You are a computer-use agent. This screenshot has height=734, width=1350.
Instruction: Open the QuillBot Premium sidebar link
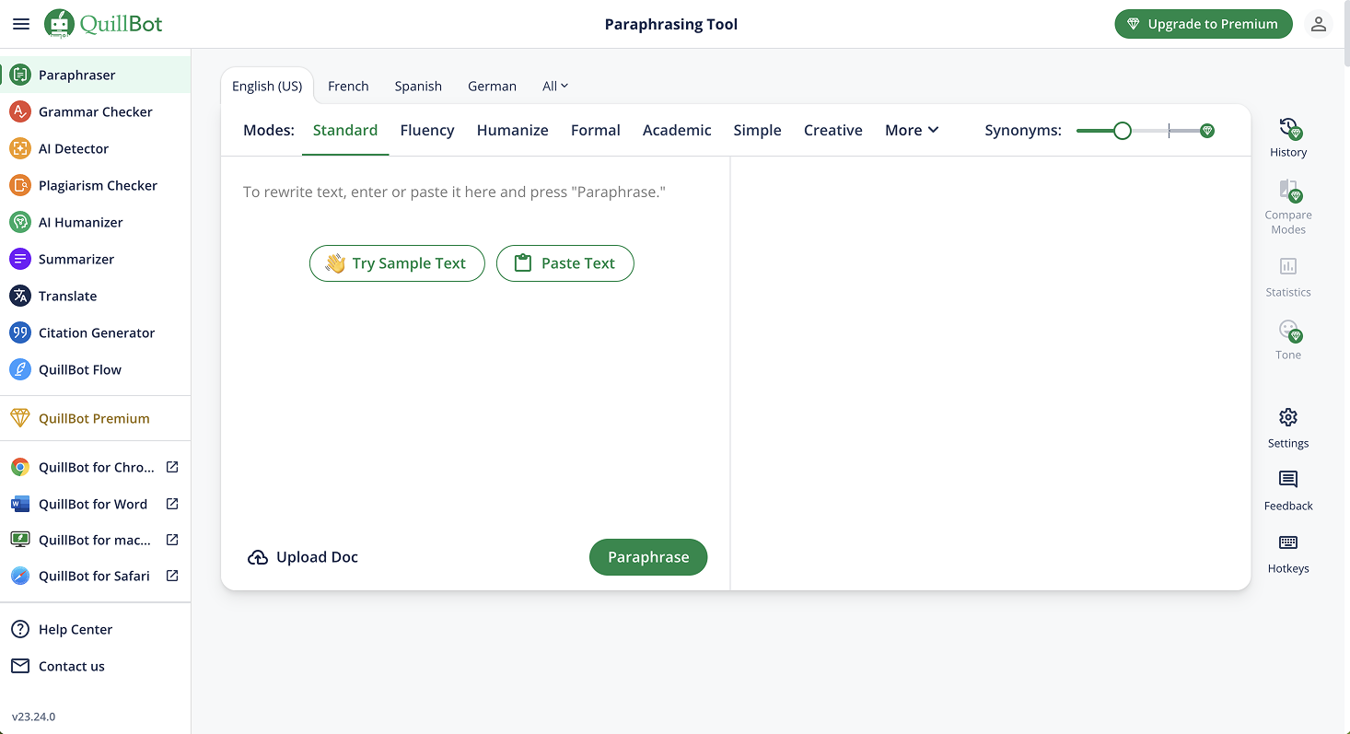(x=96, y=418)
